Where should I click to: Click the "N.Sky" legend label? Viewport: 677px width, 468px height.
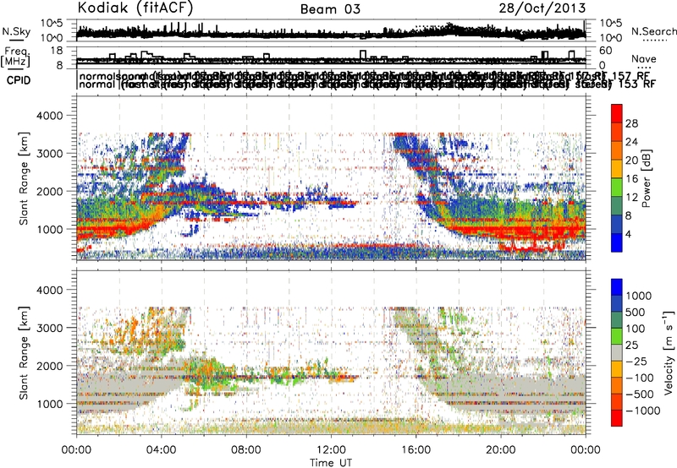click(16, 31)
